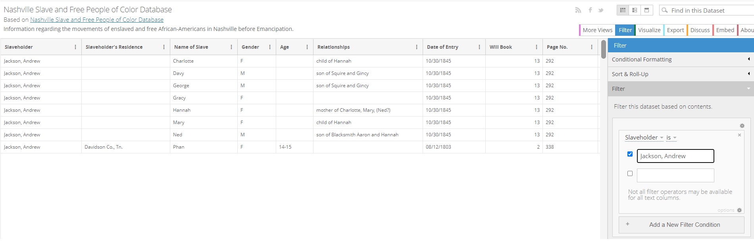Screen dimensions: 754x243
Task: Switch to rich list view icon
Action: 635,10
